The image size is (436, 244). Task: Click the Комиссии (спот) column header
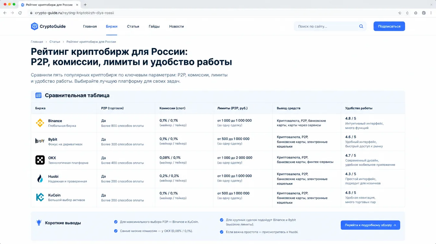tap(172, 108)
